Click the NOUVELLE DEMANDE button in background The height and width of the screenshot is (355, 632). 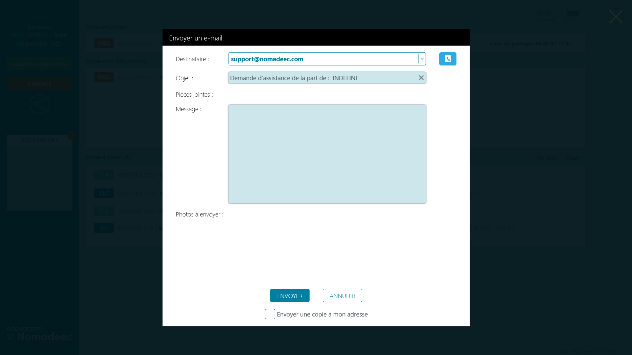40,64
